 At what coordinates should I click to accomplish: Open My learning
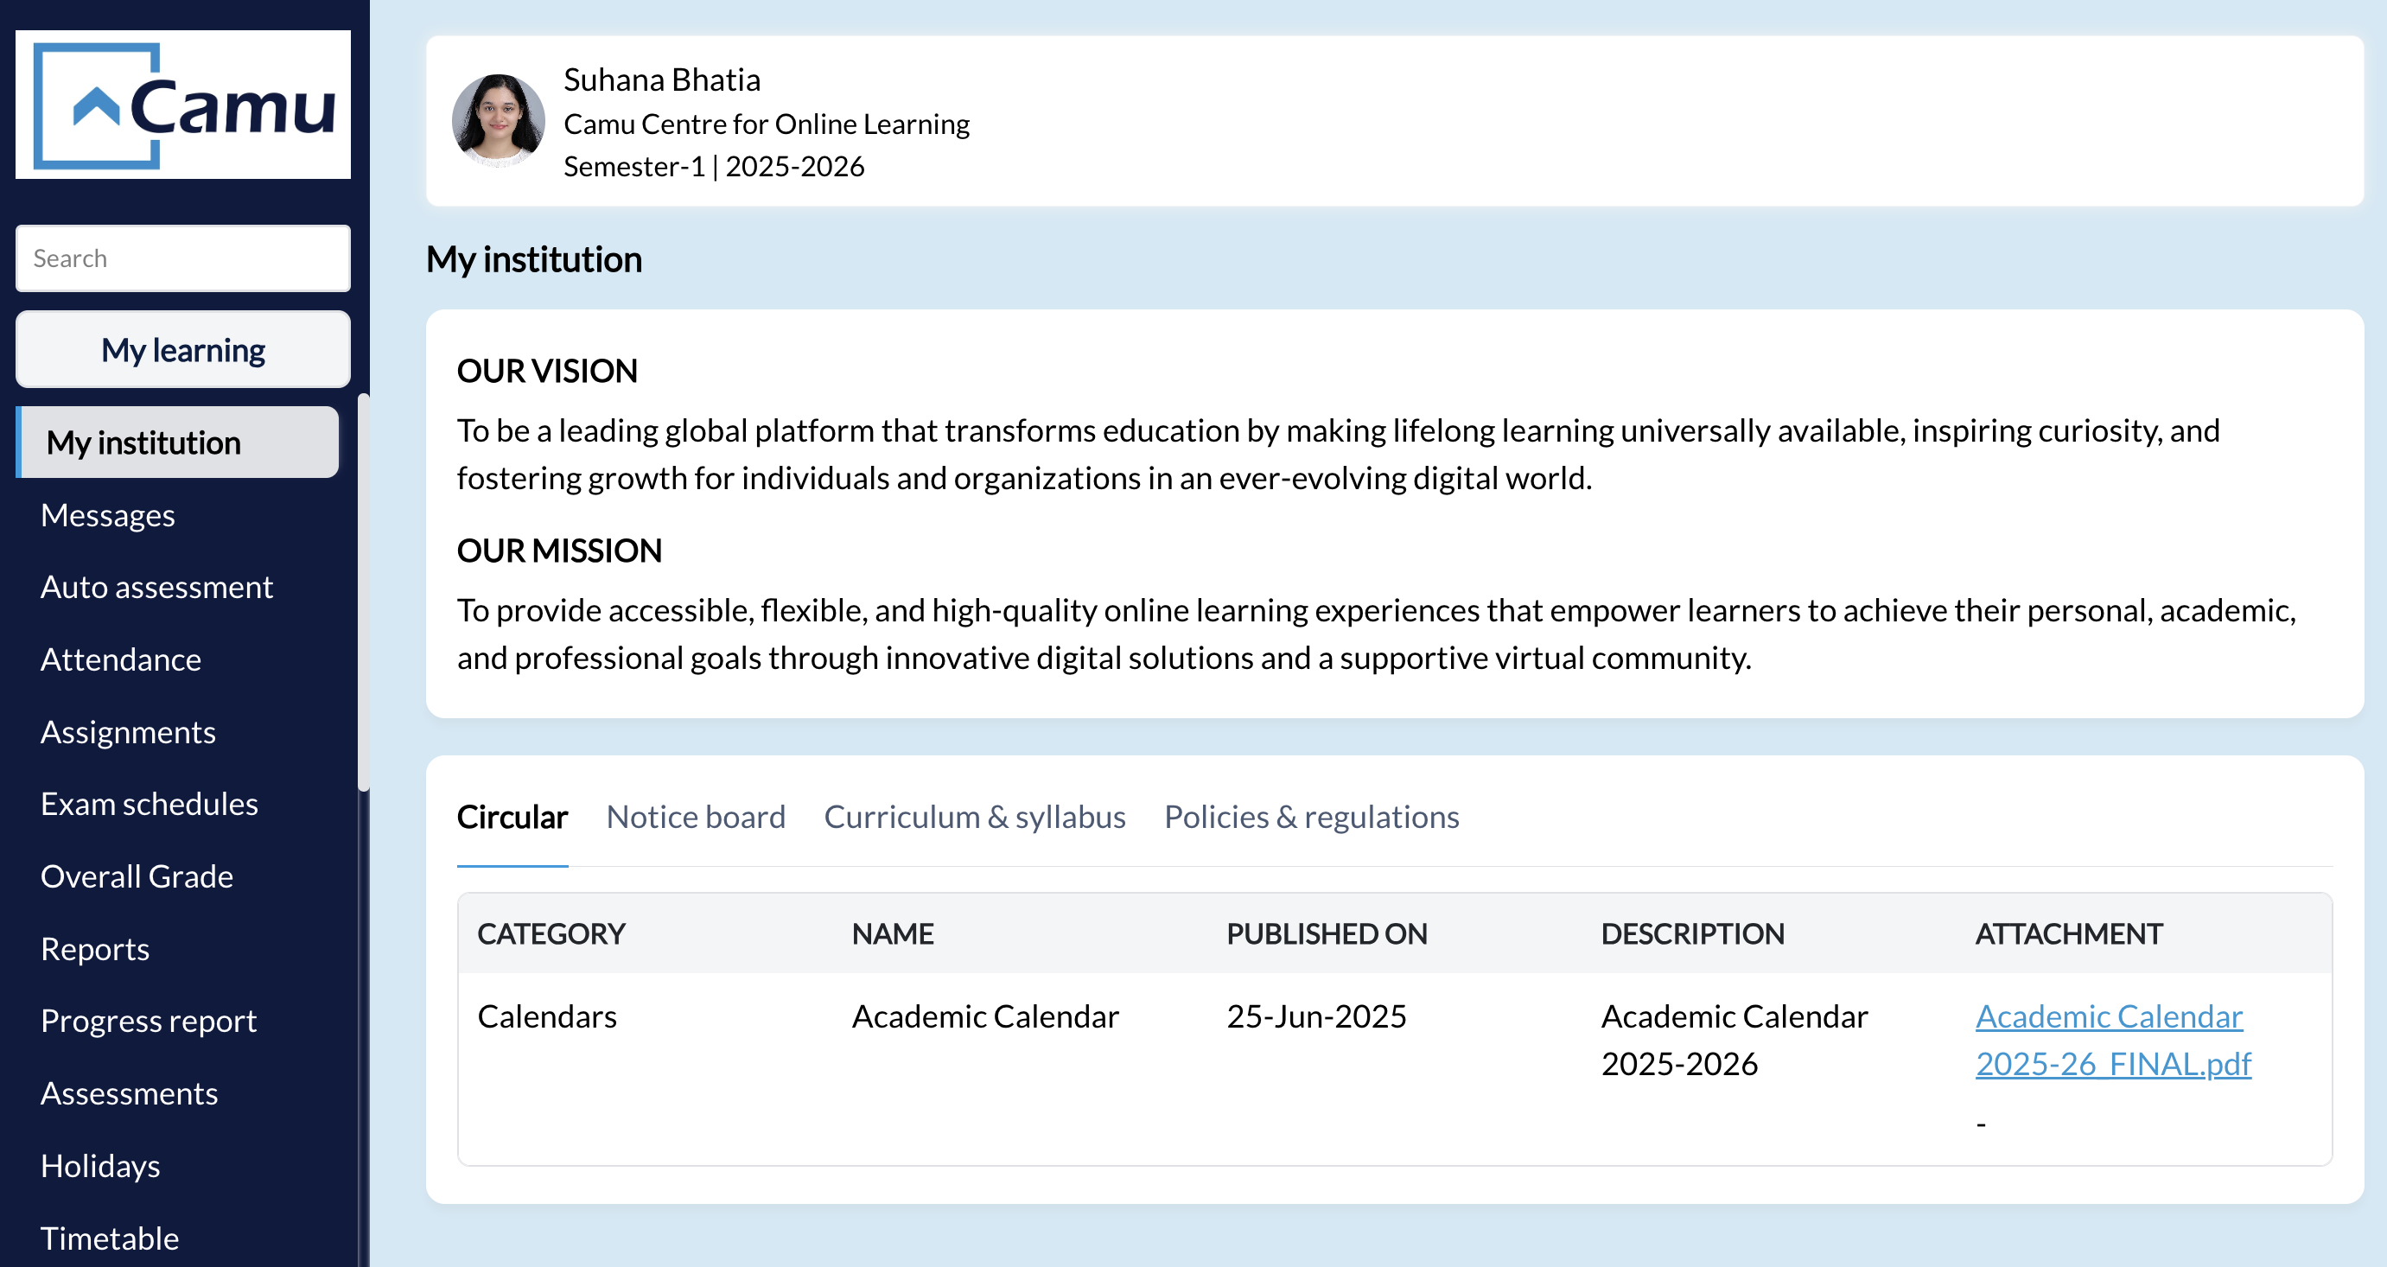click(181, 349)
